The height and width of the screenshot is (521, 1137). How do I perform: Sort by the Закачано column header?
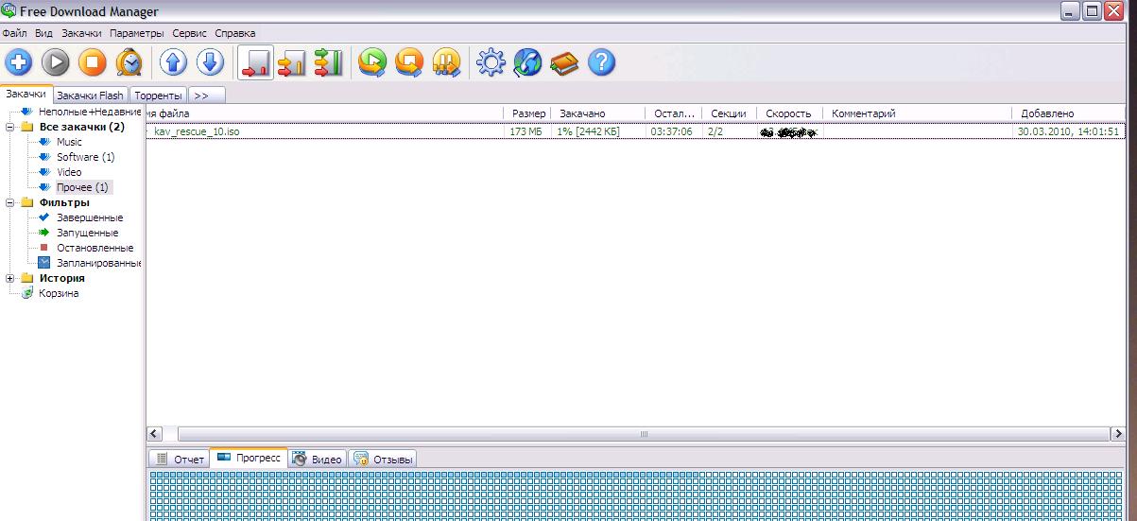tap(597, 113)
